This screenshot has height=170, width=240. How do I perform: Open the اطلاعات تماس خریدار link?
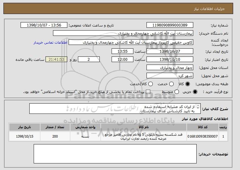pos(50,42)
